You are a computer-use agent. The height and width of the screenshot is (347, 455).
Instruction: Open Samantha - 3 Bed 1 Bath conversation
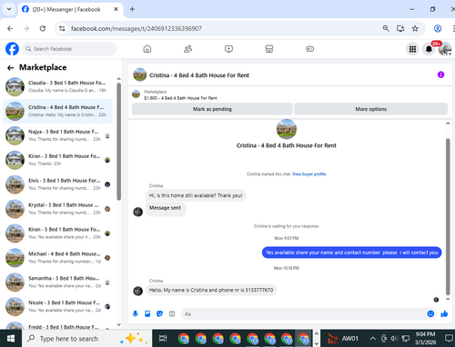(57, 283)
